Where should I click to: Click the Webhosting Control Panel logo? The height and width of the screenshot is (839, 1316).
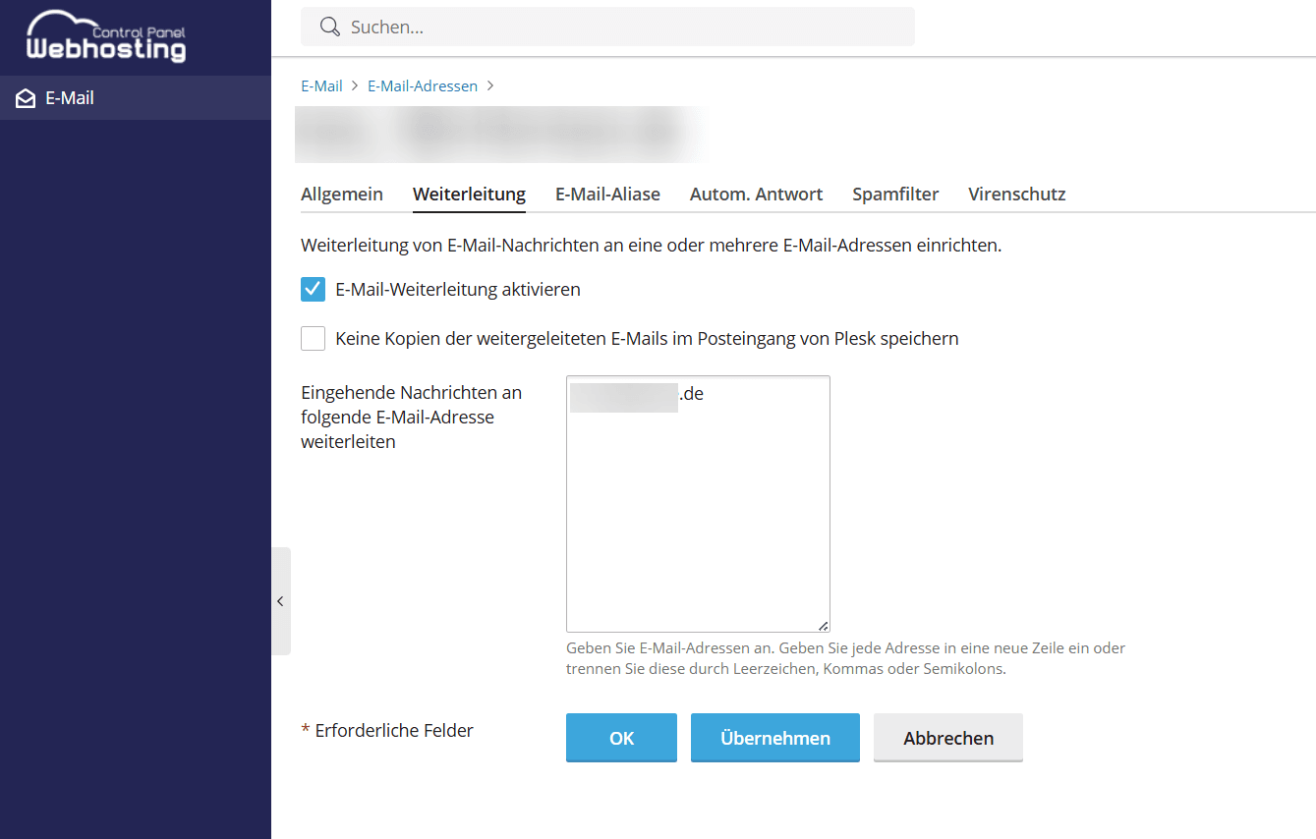tap(106, 36)
